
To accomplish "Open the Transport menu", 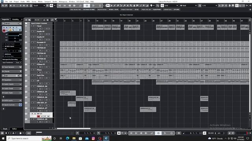I will tap(47, 2).
